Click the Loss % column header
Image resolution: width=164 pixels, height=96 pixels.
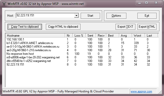point(79,36)
